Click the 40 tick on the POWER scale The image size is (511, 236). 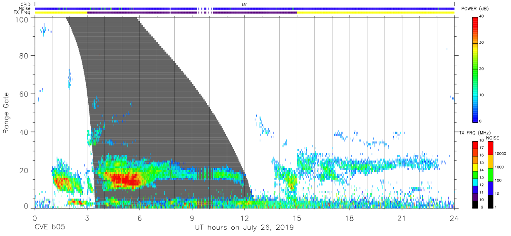click(x=482, y=16)
